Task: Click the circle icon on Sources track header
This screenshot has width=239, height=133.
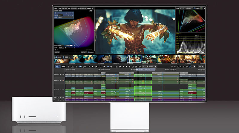Action: click(59, 74)
